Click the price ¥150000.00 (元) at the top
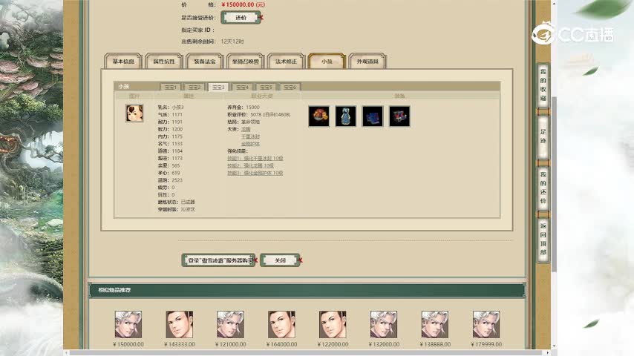This screenshot has height=356, width=634. (x=244, y=4)
